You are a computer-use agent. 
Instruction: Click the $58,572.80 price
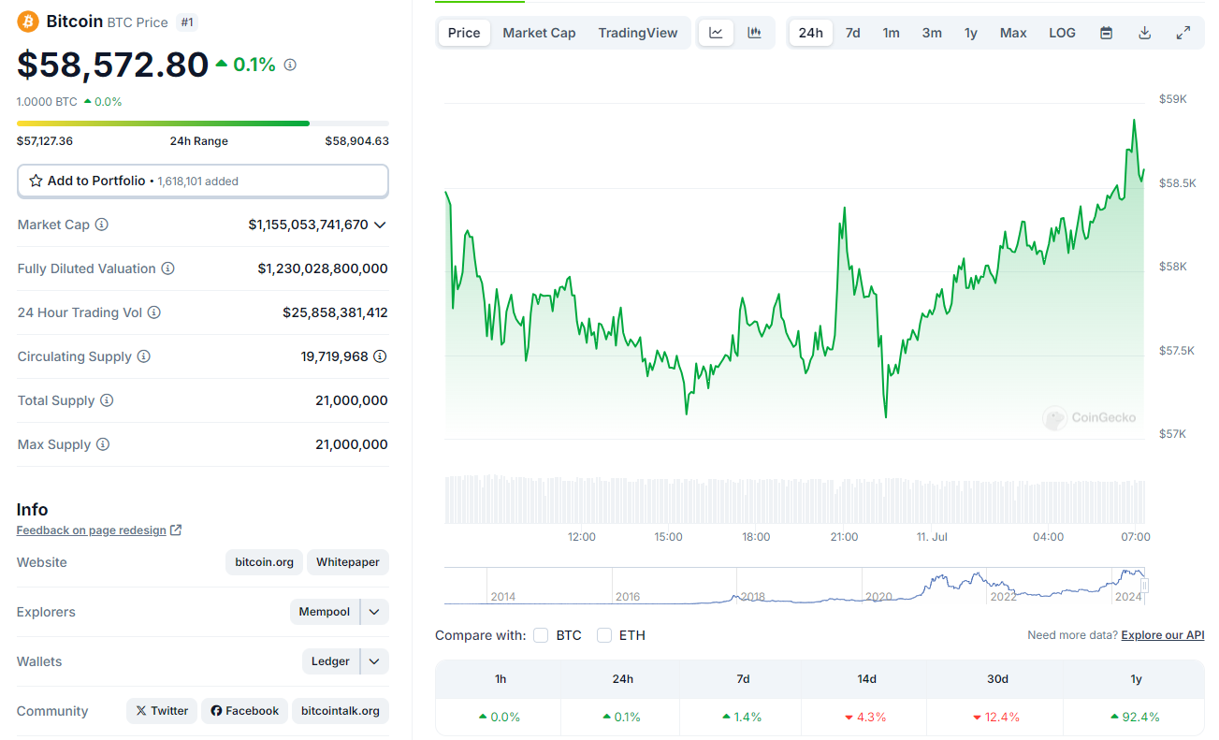click(x=112, y=65)
